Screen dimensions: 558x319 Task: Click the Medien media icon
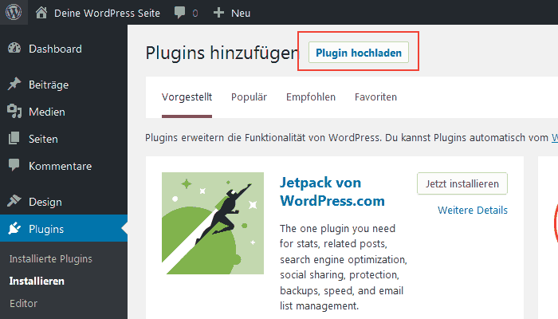(14, 112)
